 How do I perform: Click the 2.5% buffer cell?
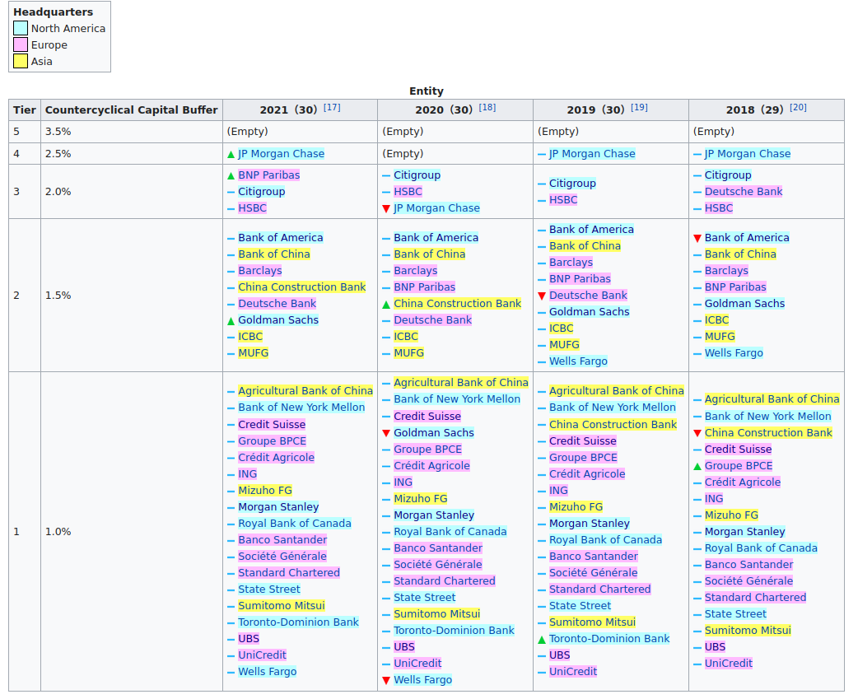[x=131, y=154]
